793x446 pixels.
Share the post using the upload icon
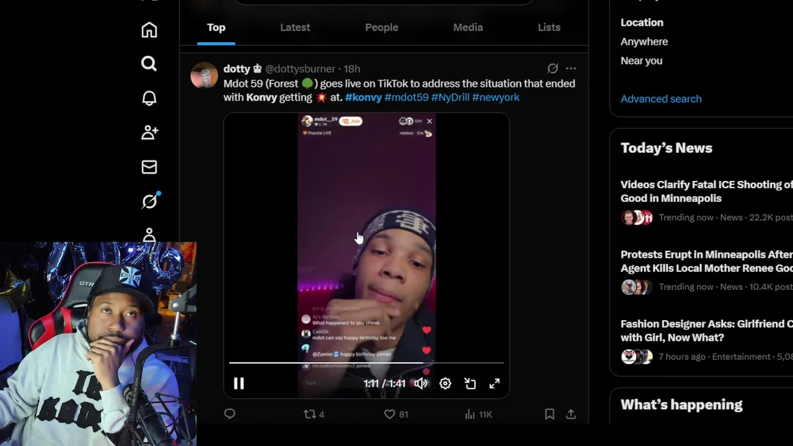point(571,414)
